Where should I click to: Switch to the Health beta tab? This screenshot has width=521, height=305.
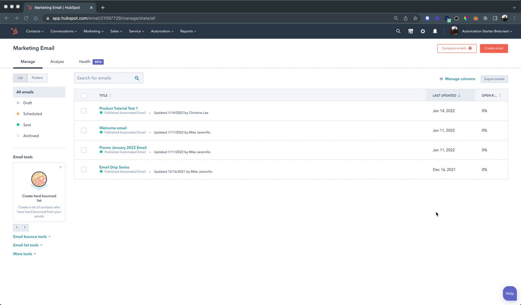pos(91,62)
